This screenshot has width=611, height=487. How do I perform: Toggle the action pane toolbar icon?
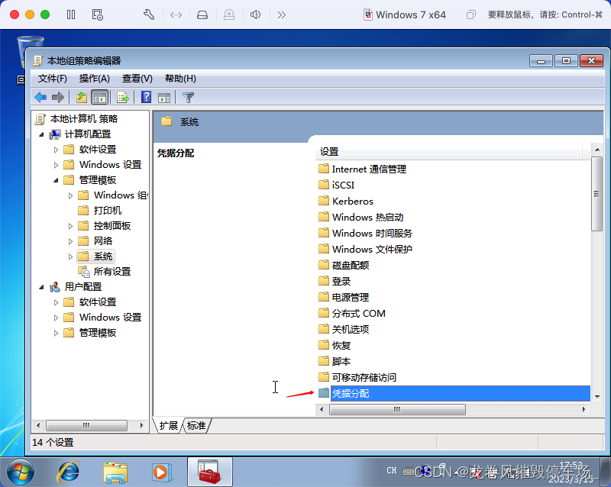click(164, 98)
